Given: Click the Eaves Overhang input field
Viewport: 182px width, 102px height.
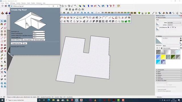Looking at the screenshot, I should (x=39, y=33).
